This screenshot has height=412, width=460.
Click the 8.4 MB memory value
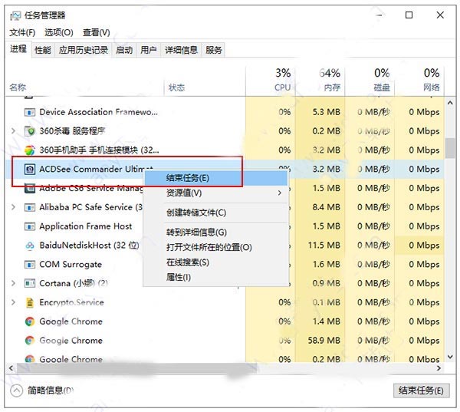(x=327, y=207)
